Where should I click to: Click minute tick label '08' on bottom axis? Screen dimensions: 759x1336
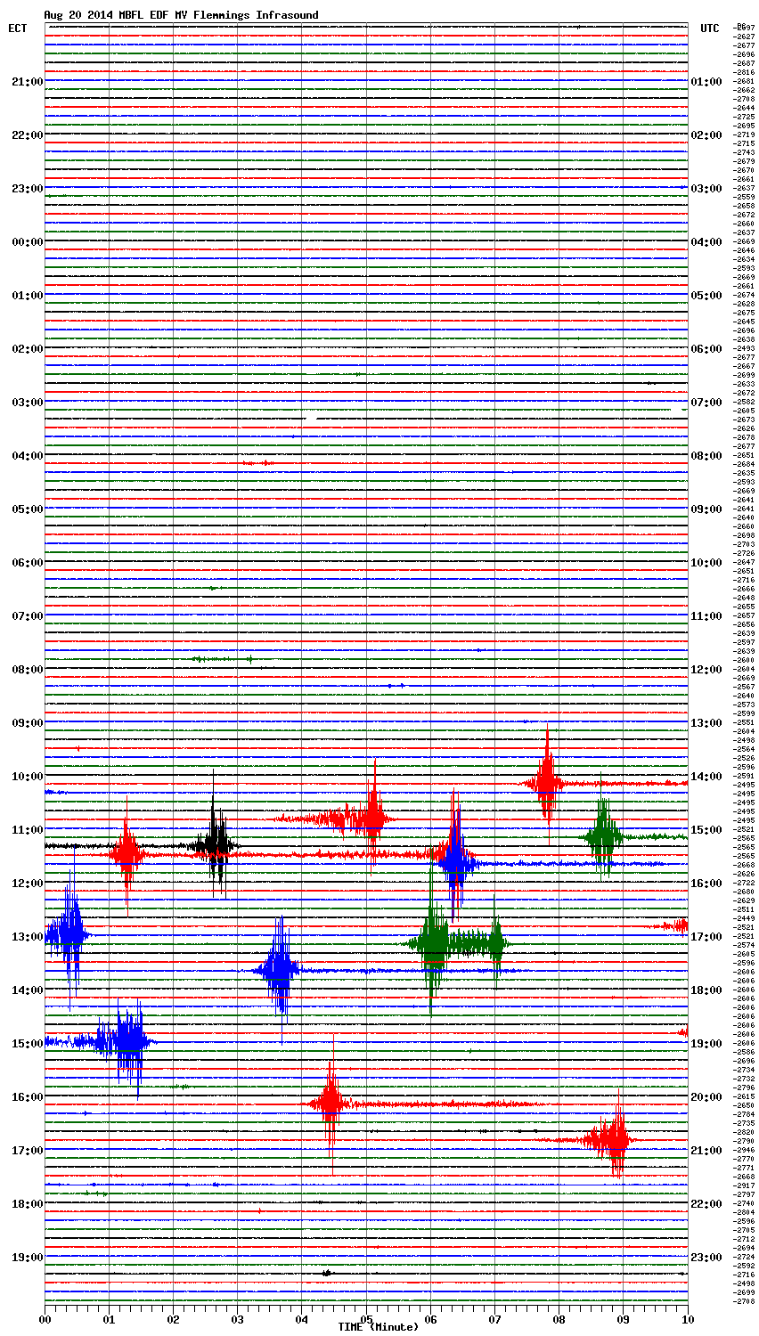pos(559,1318)
